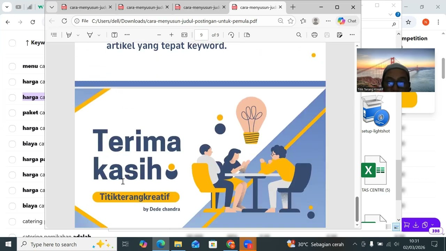Click the Fit to width icon
Screen dimensions: 446x251
click(184, 35)
